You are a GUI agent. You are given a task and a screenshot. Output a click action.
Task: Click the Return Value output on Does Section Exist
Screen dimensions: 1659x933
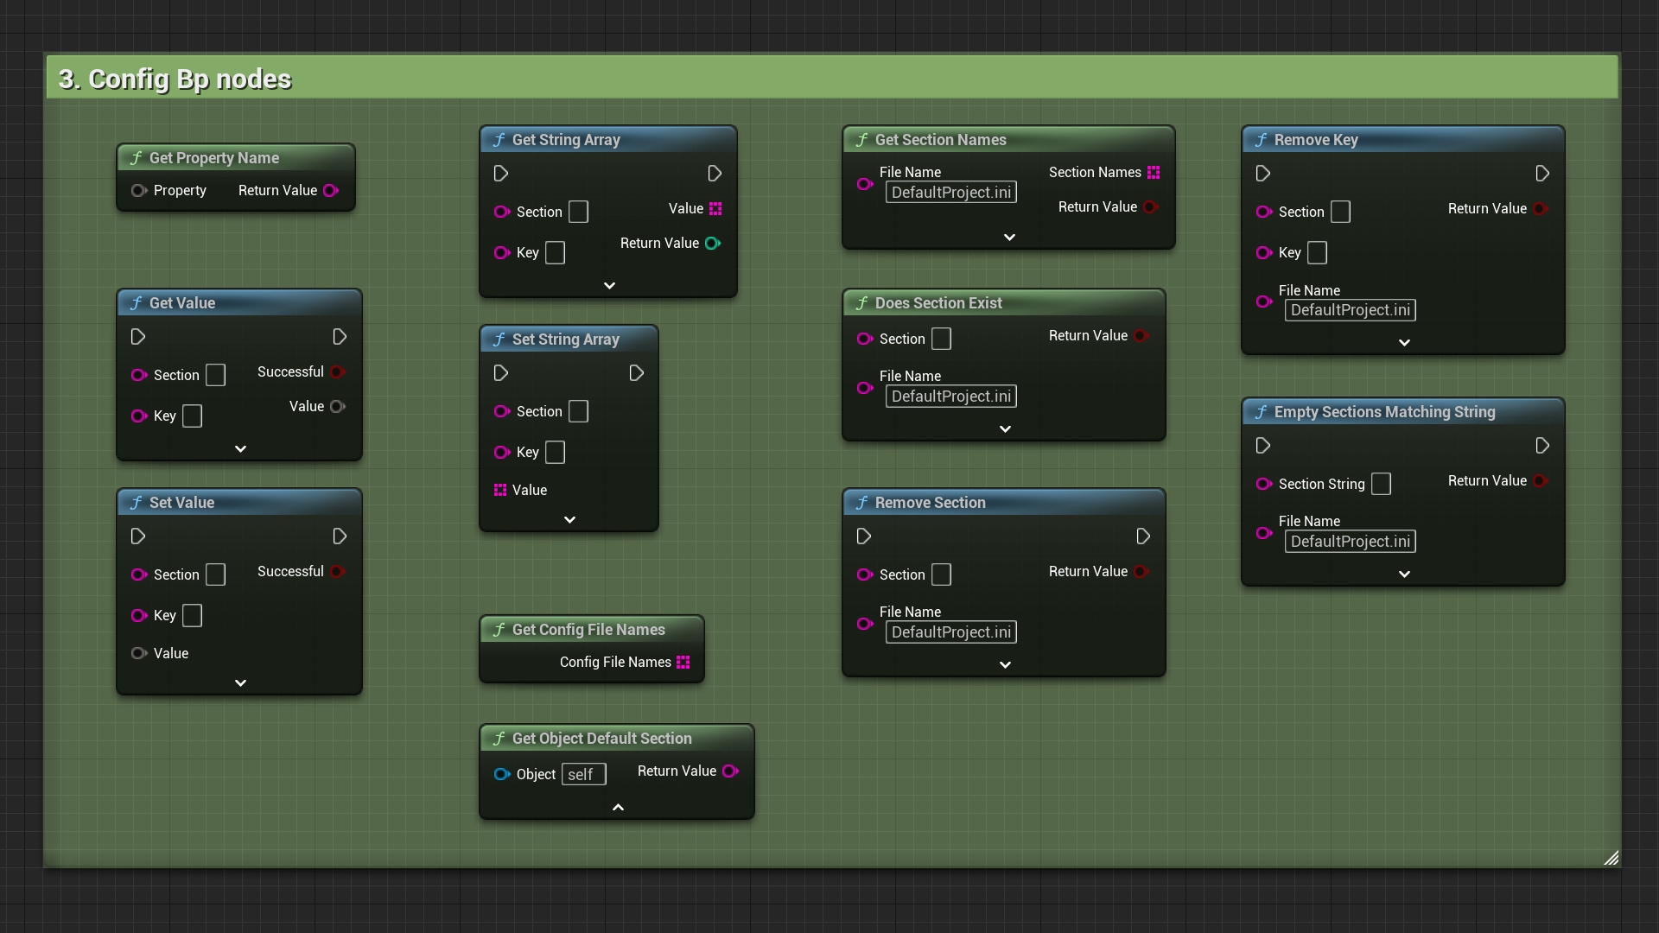tap(1141, 335)
